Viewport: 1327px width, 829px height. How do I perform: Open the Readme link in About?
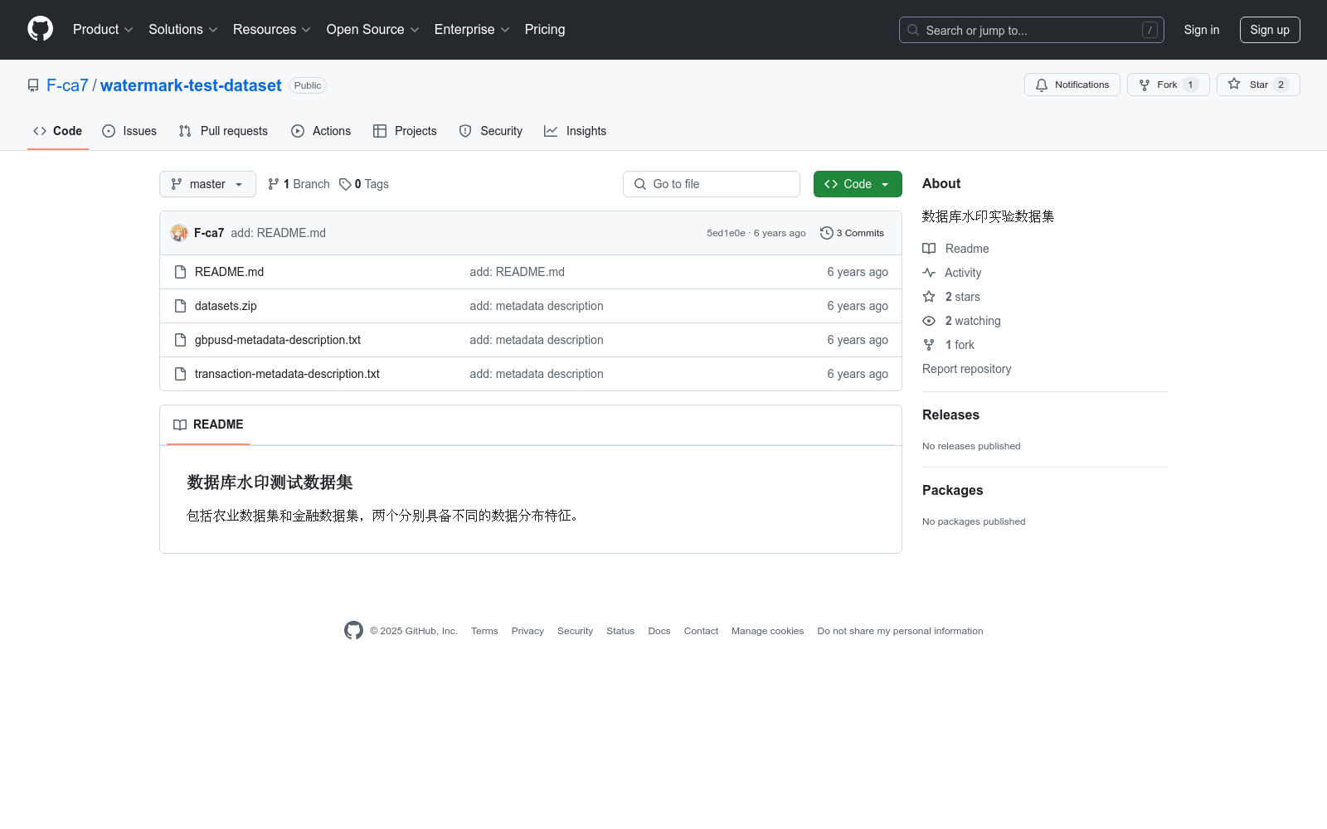coord(955,249)
